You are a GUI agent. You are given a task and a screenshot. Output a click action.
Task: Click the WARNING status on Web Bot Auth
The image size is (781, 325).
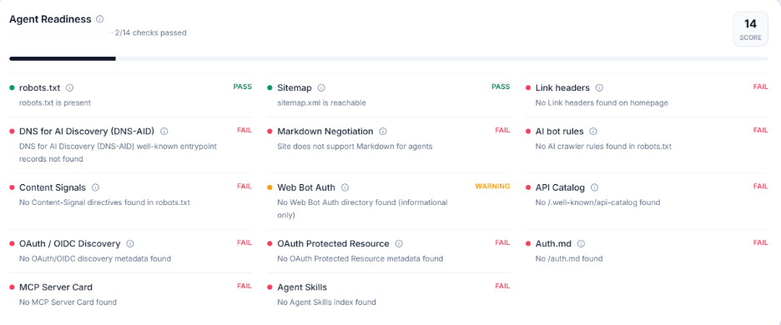tap(492, 186)
